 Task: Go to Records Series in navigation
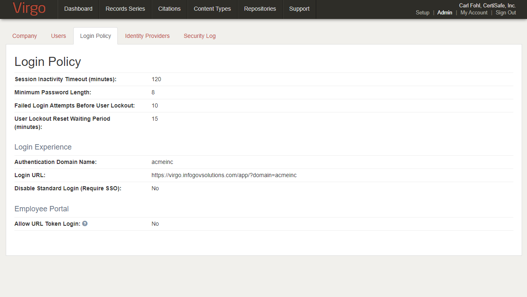coord(125,9)
